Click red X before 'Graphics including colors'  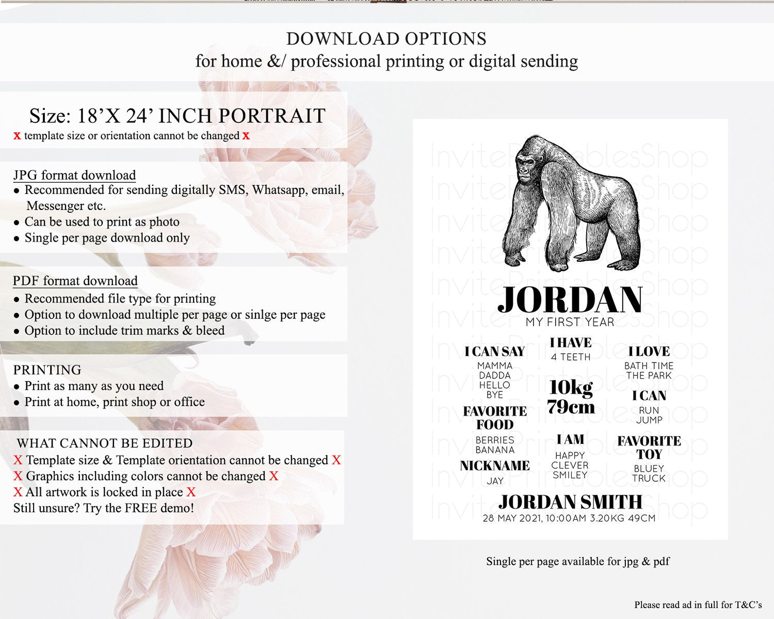18,476
